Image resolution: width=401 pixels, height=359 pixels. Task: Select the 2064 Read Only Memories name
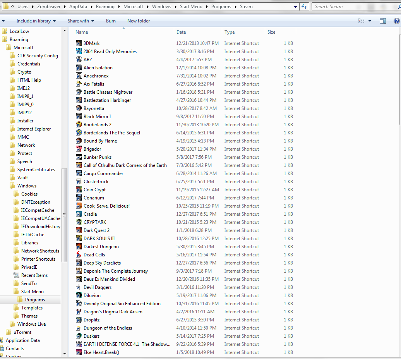[x=110, y=52]
